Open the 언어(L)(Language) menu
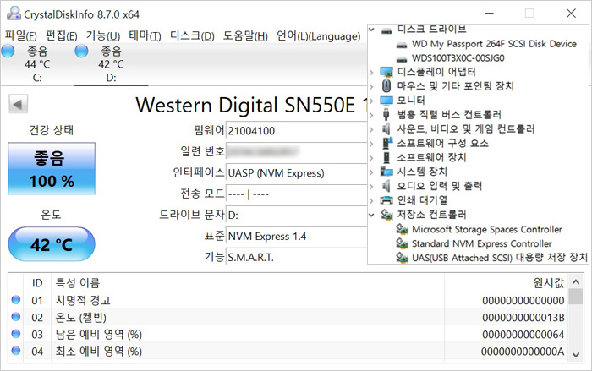The image size is (592, 371). (x=318, y=35)
